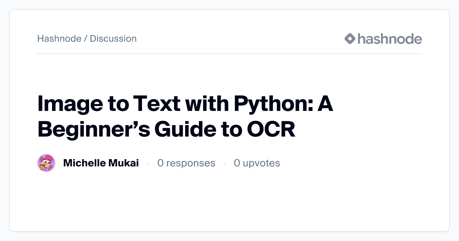Click the author name Michelle Mukai
The height and width of the screenshot is (241, 459).
tap(101, 163)
